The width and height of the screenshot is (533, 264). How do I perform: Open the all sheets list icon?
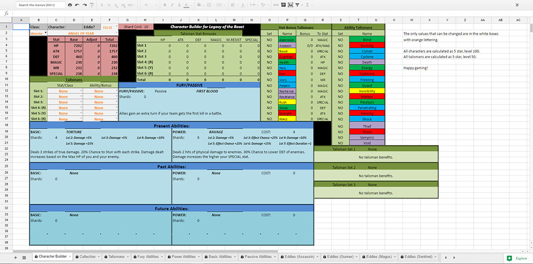[24, 257]
